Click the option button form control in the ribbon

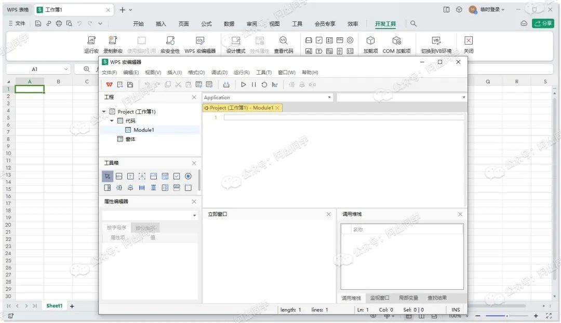coord(350,40)
